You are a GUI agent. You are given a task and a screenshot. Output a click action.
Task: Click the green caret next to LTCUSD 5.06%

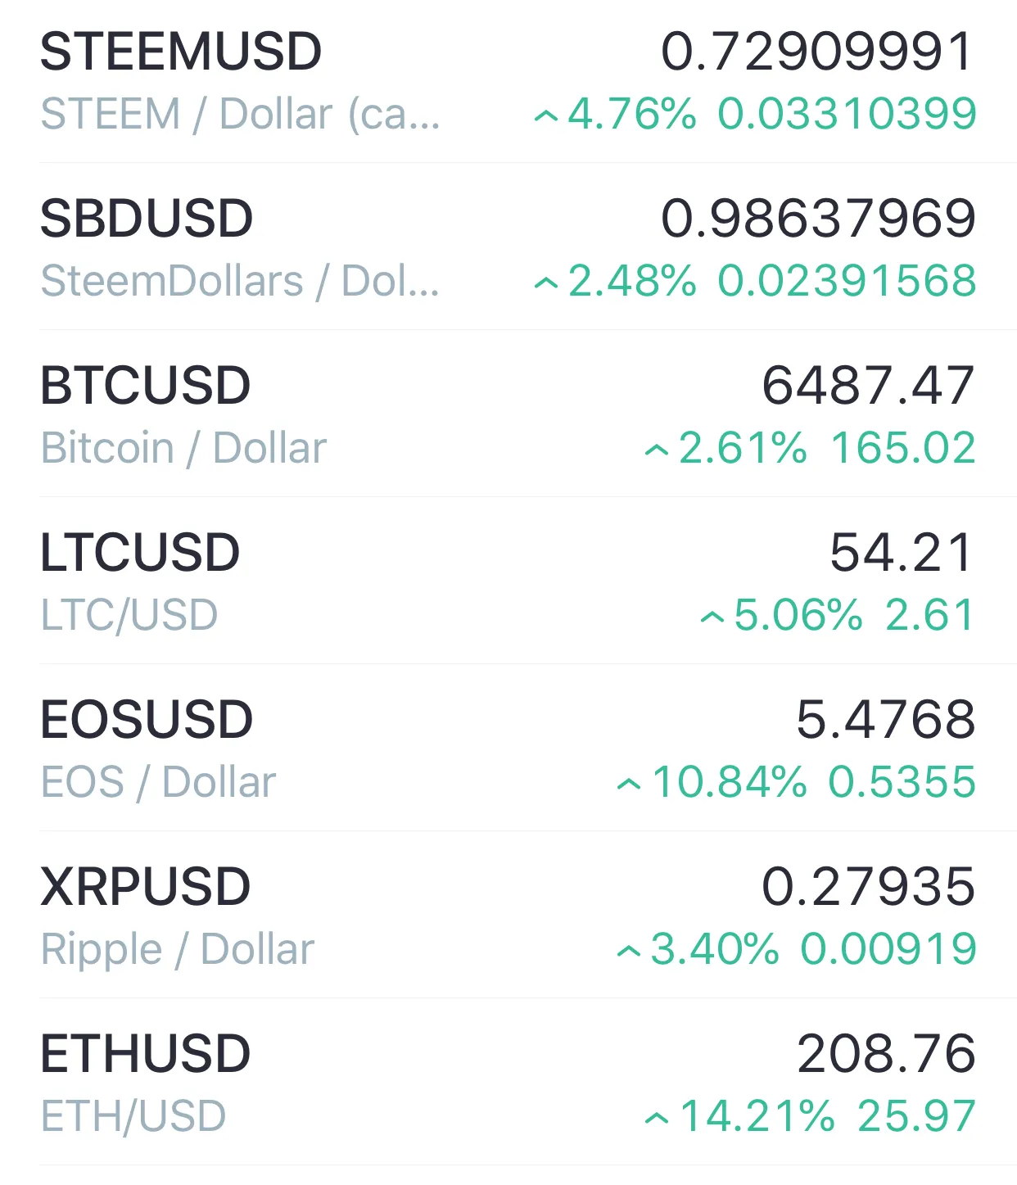click(712, 618)
